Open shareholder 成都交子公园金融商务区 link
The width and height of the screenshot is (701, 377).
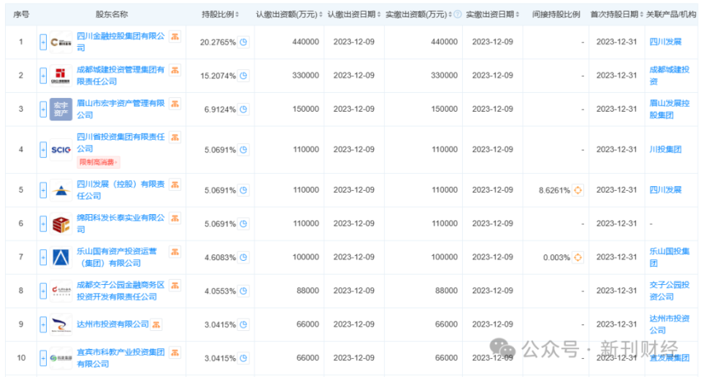tap(120, 291)
